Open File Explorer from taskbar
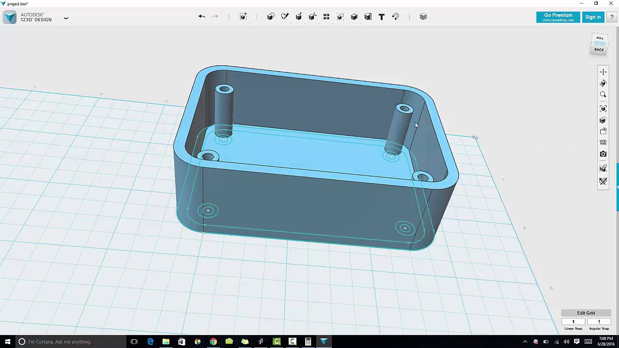The image size is (619, 348). click(166, 342)
